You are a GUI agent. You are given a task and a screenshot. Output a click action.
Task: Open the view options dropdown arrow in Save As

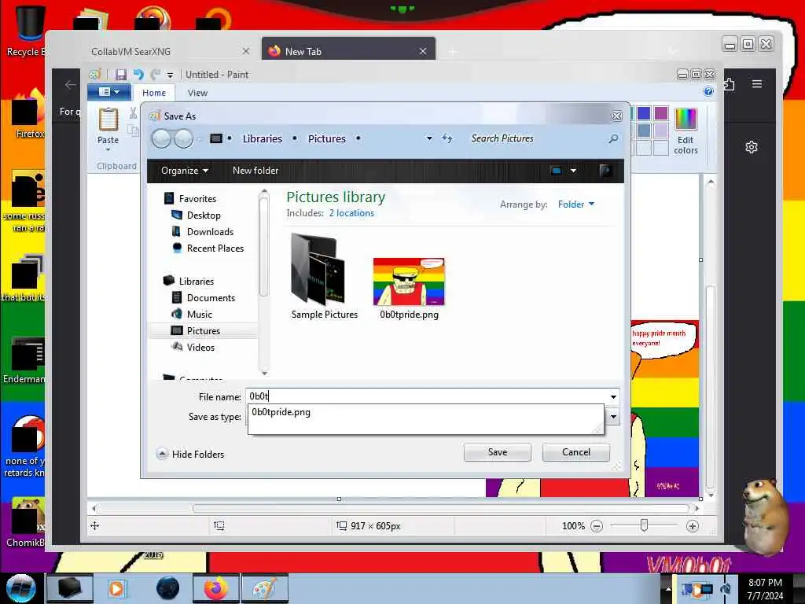point(573,171)
